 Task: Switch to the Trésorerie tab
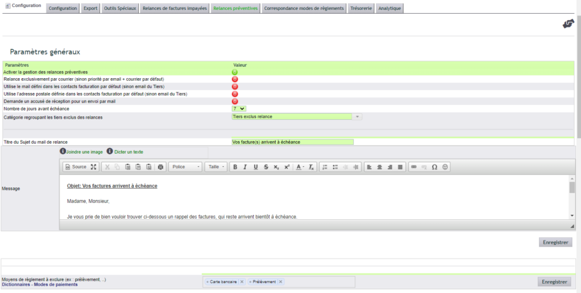pos(361,8)
